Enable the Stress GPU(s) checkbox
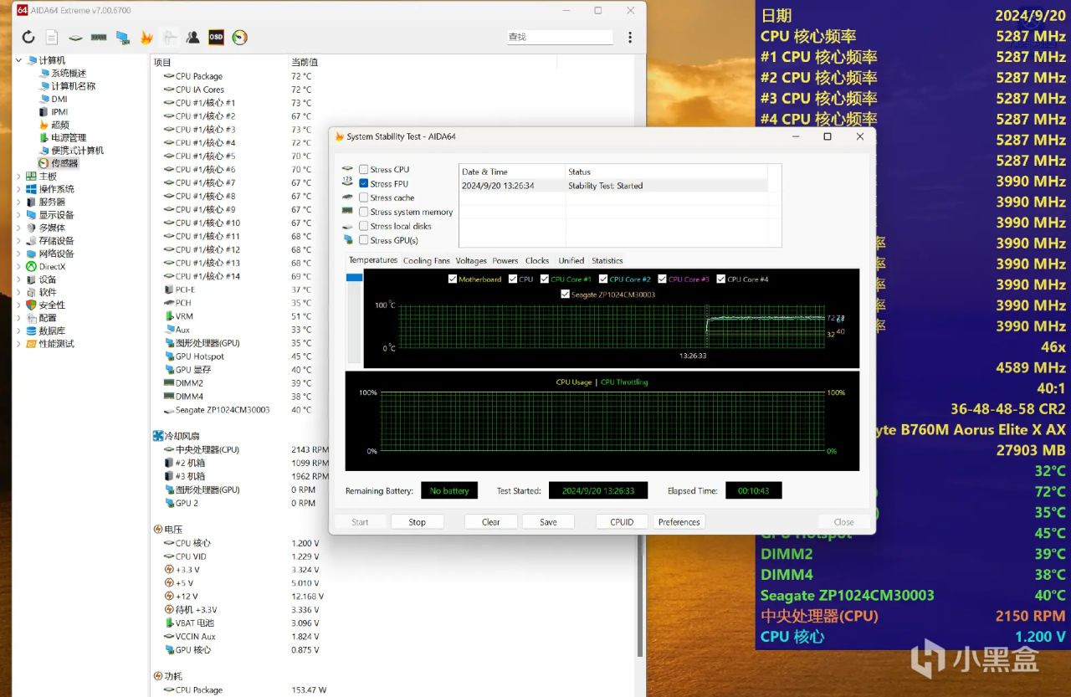The width and height of the screenshot is (1071, 697). pyautogui.click(x=364, y=240)
